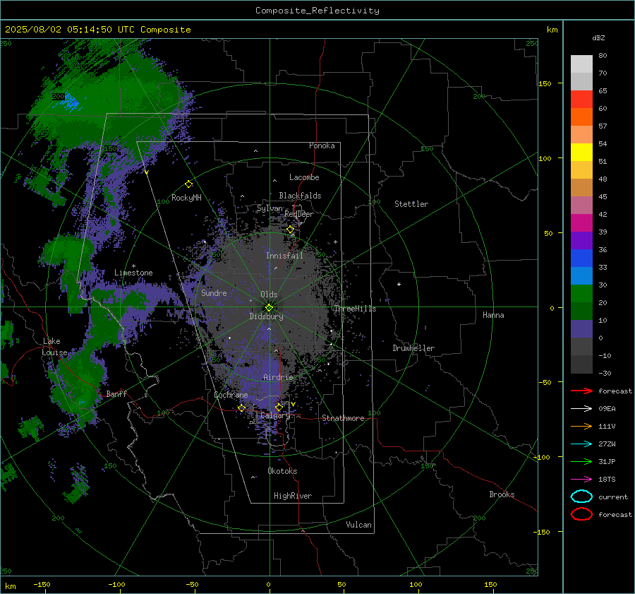The width and height of the screenshot is (635, 594).
Task: Click the cyan 27ZW arrow in legend
Action: tap(581, 444)
